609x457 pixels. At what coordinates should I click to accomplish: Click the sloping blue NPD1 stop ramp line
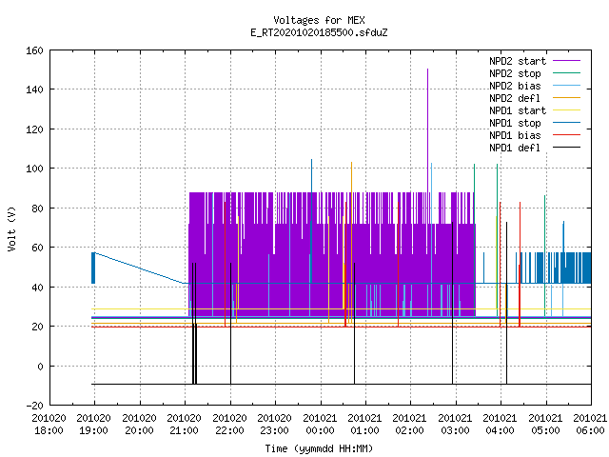point(138,268)
